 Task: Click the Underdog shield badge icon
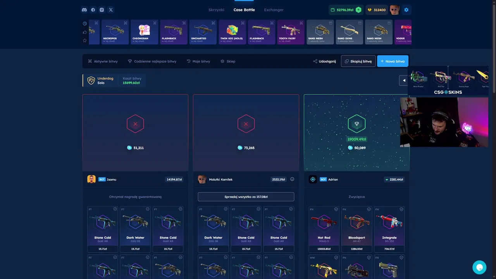(91, 81)
